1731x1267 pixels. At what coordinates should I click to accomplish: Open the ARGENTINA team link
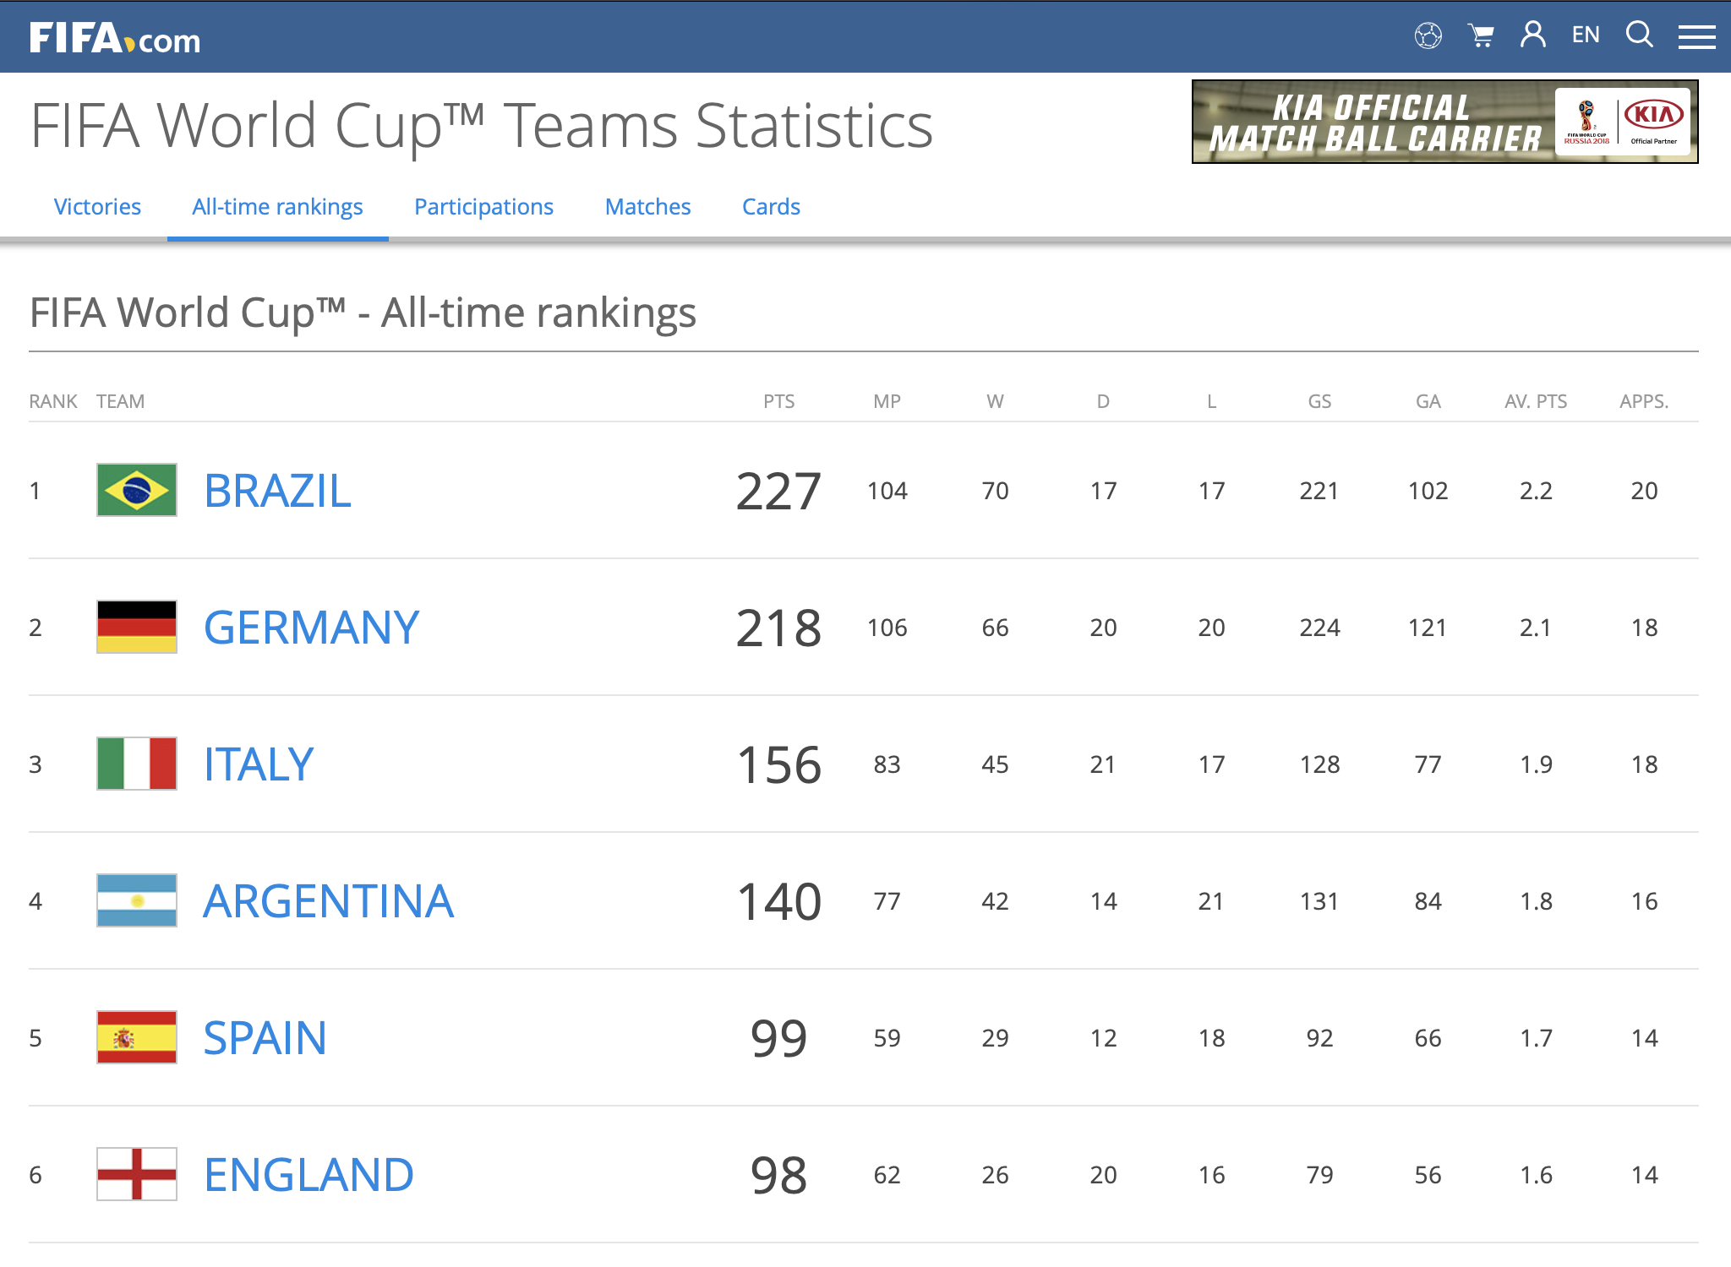pyautogui.click(x=329, y=901)
